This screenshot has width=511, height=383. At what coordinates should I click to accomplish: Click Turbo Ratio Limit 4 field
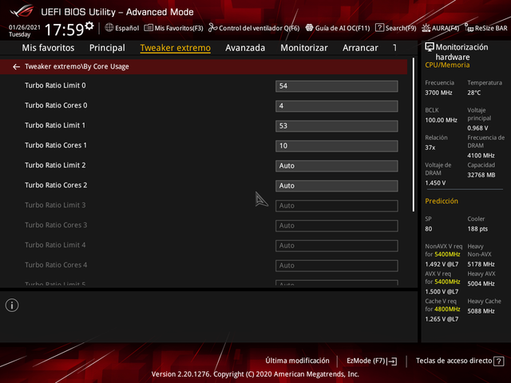(337, 246)
